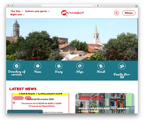Click the Maraussan logo
This screenshot has height=122, width=144.
point(72,13)
